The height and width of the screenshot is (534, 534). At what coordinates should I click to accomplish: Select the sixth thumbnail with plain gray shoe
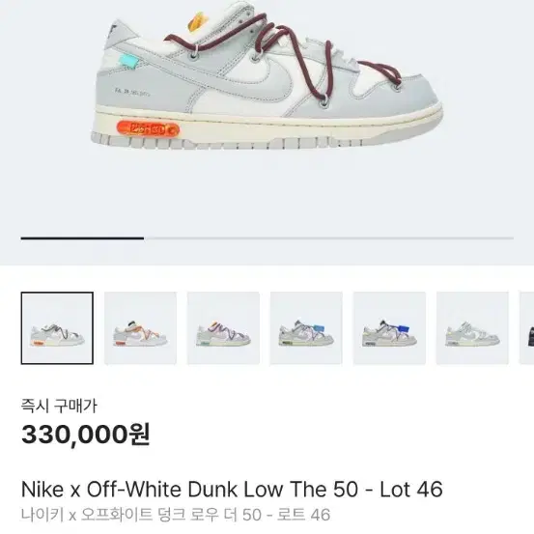tap(473, 328)
